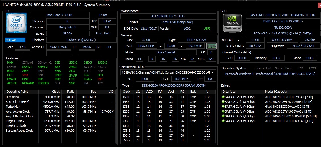321x147 pixels.
Task: Click the VID column header
Action: pyautogui.click(x=107, y=92)
